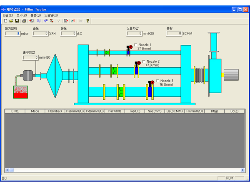Check the Nozzle 2 checkbox
The width and height of the screenshot is (250, 187).
click(x=144, y=62)
